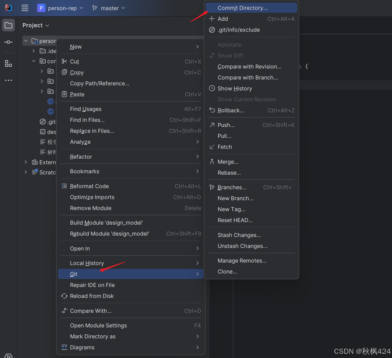Open the person-rep project switcher dropdown
The height and width of the screenshot is (358, 392).
[82, 8]
